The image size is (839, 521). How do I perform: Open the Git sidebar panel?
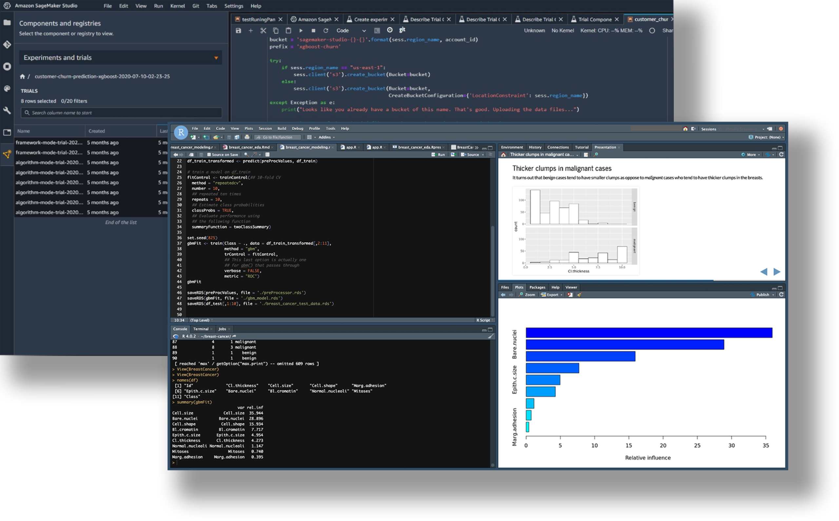pos(7,45)
